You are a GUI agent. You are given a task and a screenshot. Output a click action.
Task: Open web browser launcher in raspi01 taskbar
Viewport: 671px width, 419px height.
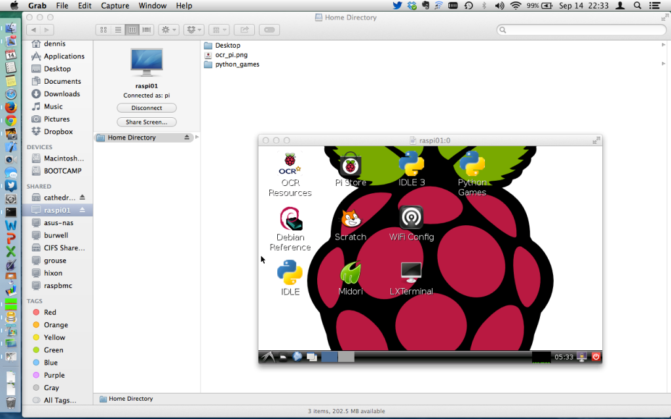[297, 357]
